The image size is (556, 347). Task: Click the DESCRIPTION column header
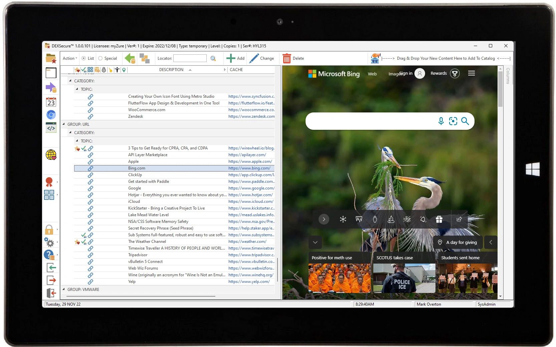pos(171,70)
